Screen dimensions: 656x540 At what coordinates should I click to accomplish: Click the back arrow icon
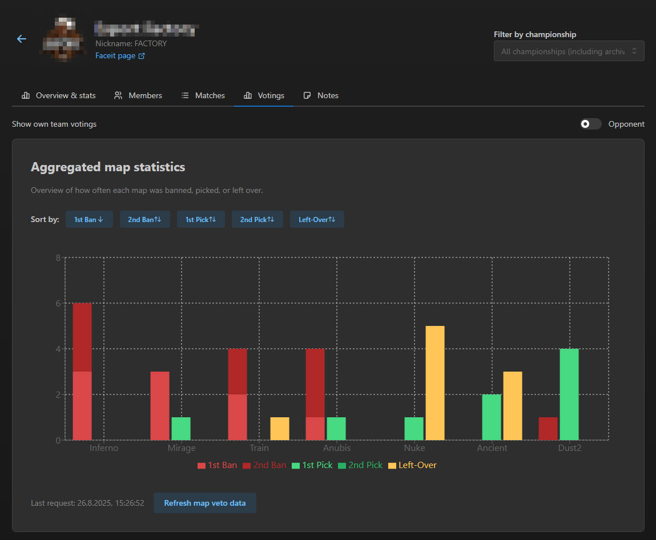(22, 39)
